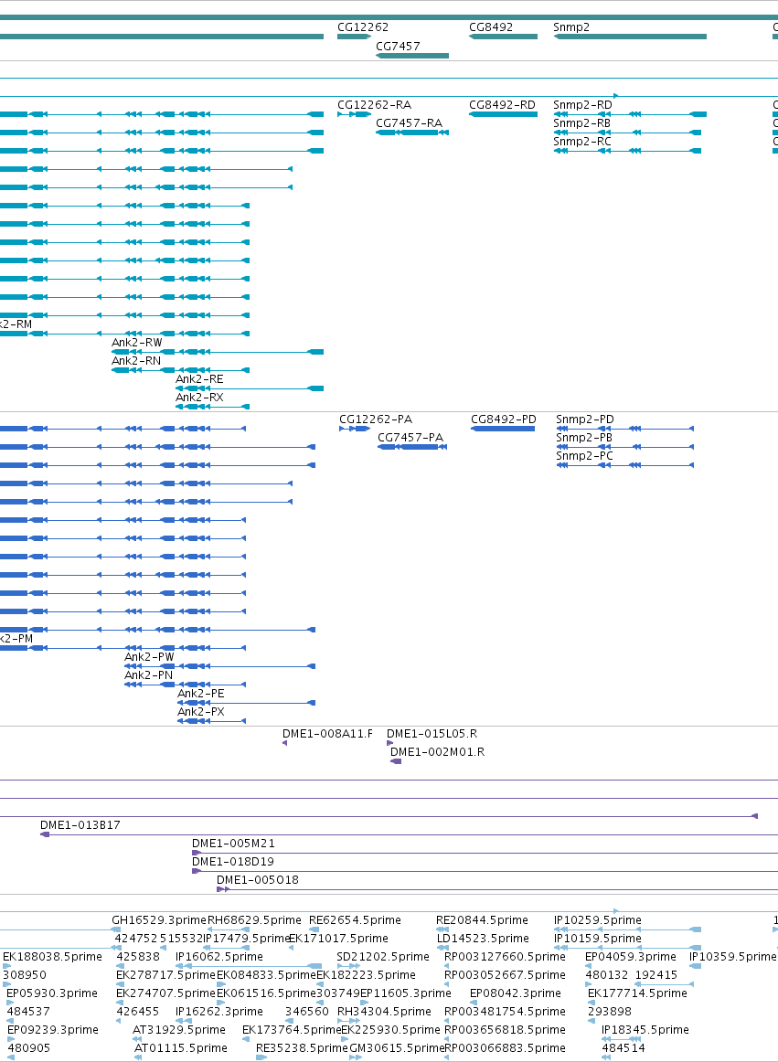Viewport: 778px width, 1062px height.
Task: Click EST label IP16262.3prime
Action: 218,1012
